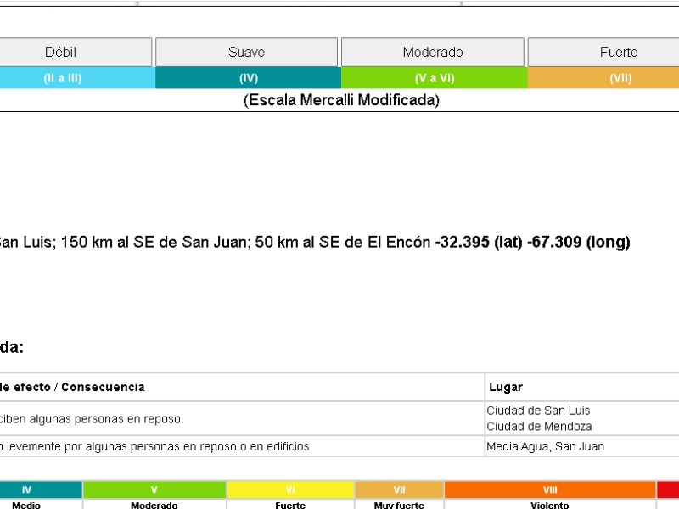Select the Media Agua, San Juan cell
The image size is (679, 509).
click(545, 446)
